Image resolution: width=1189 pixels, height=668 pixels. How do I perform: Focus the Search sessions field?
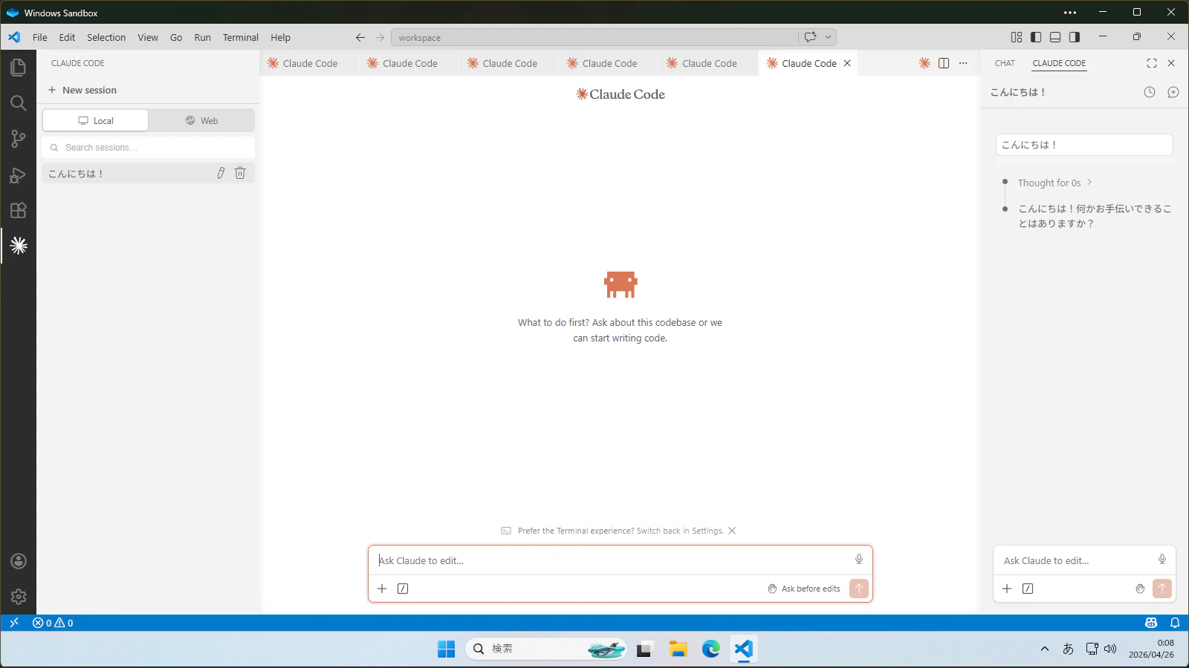pyautogui.click(x=149, y=148)
